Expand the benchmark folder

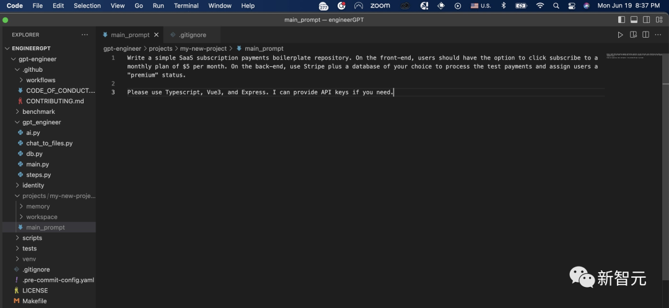38,111
